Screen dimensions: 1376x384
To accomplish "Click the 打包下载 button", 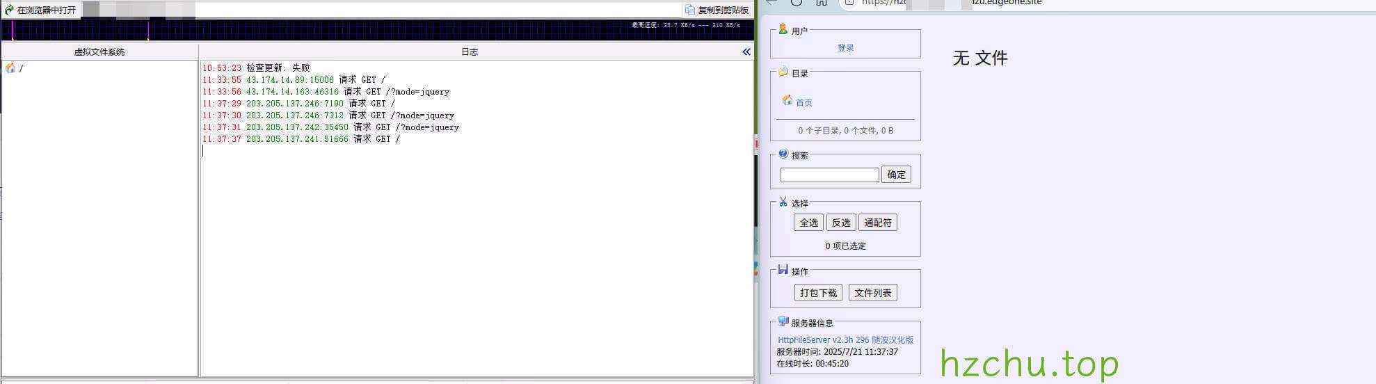I will (x=818, y=293).
